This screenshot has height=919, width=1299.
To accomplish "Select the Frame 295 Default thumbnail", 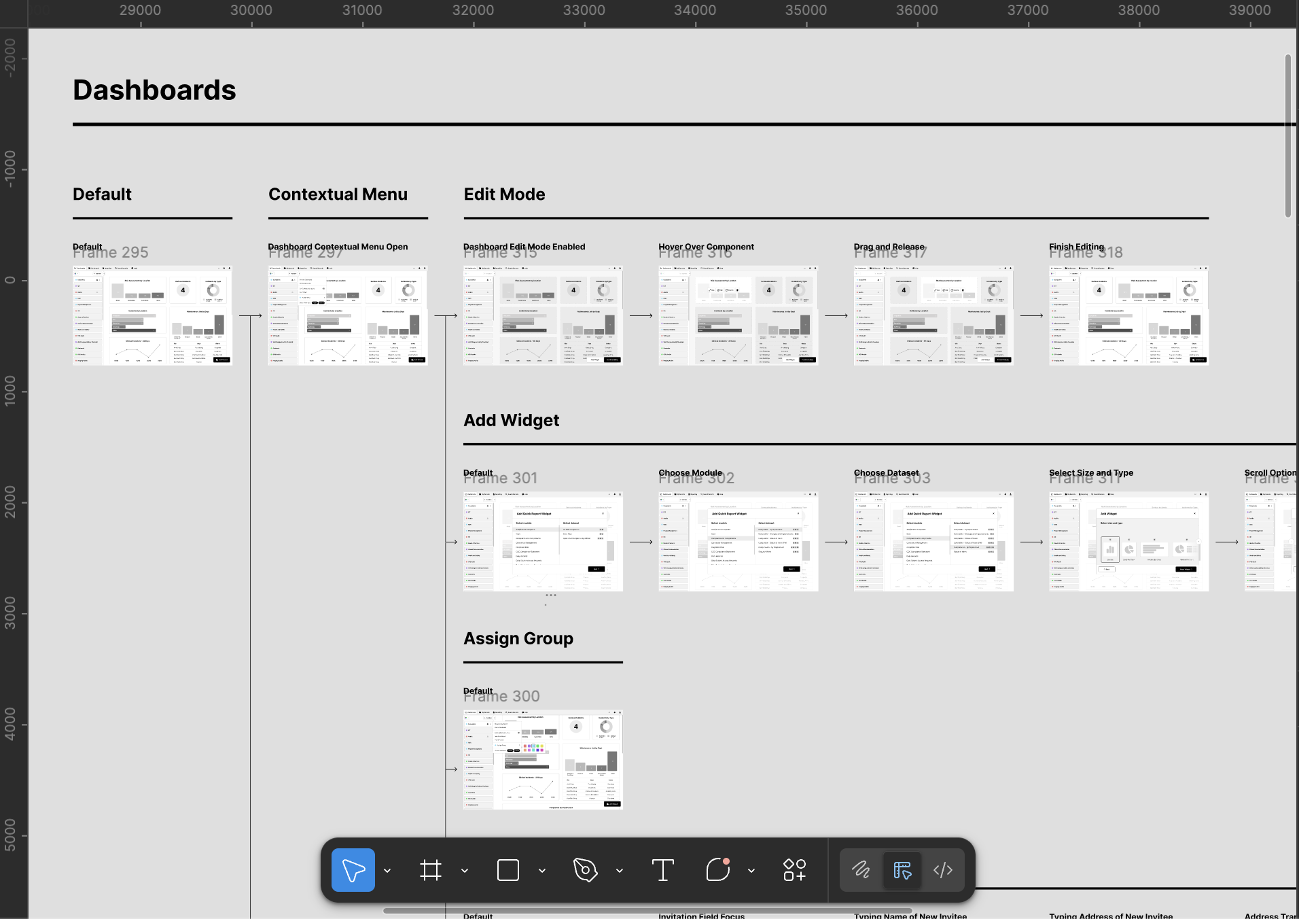I will pos(152,315).
